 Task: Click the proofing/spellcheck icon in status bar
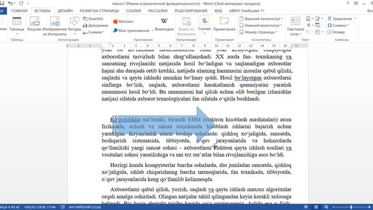tap(62, 207)
